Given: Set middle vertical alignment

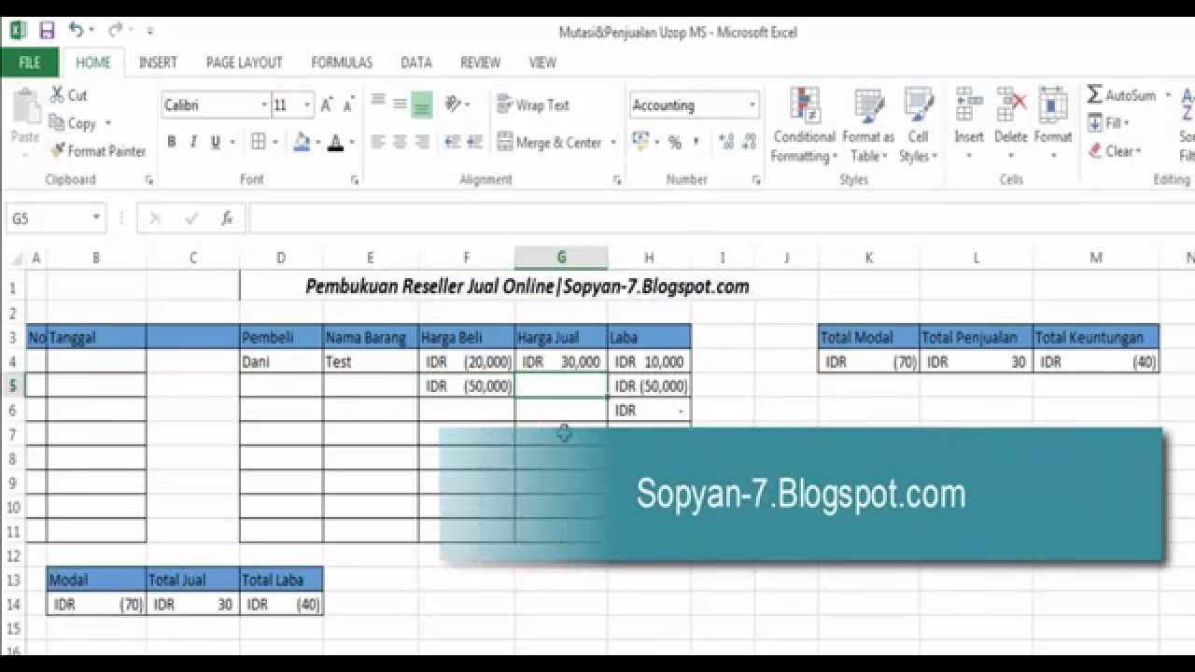Looking at the screenshot, I should [400, 103].
